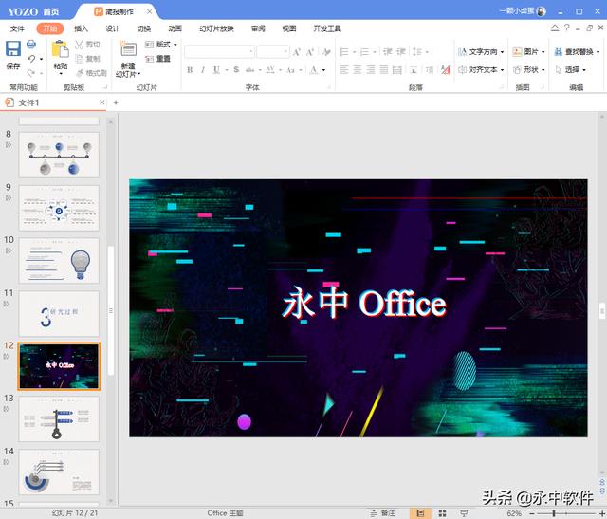
Task: Select slide 13 thumbnail
Action: click(59, 419)
